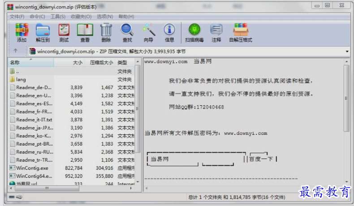Open the File (文件) menu

tap(17, 17)
